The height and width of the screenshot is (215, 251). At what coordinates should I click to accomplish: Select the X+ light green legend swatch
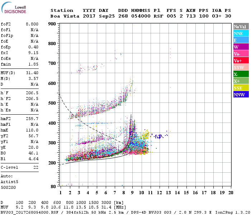(x=241, y=81)
